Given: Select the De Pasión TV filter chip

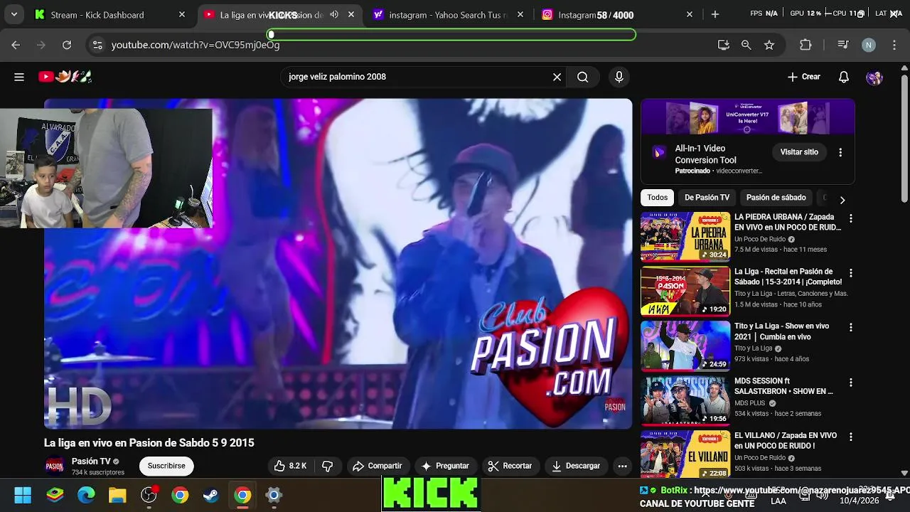Looking at the screenshot, I should click(707, 198).
